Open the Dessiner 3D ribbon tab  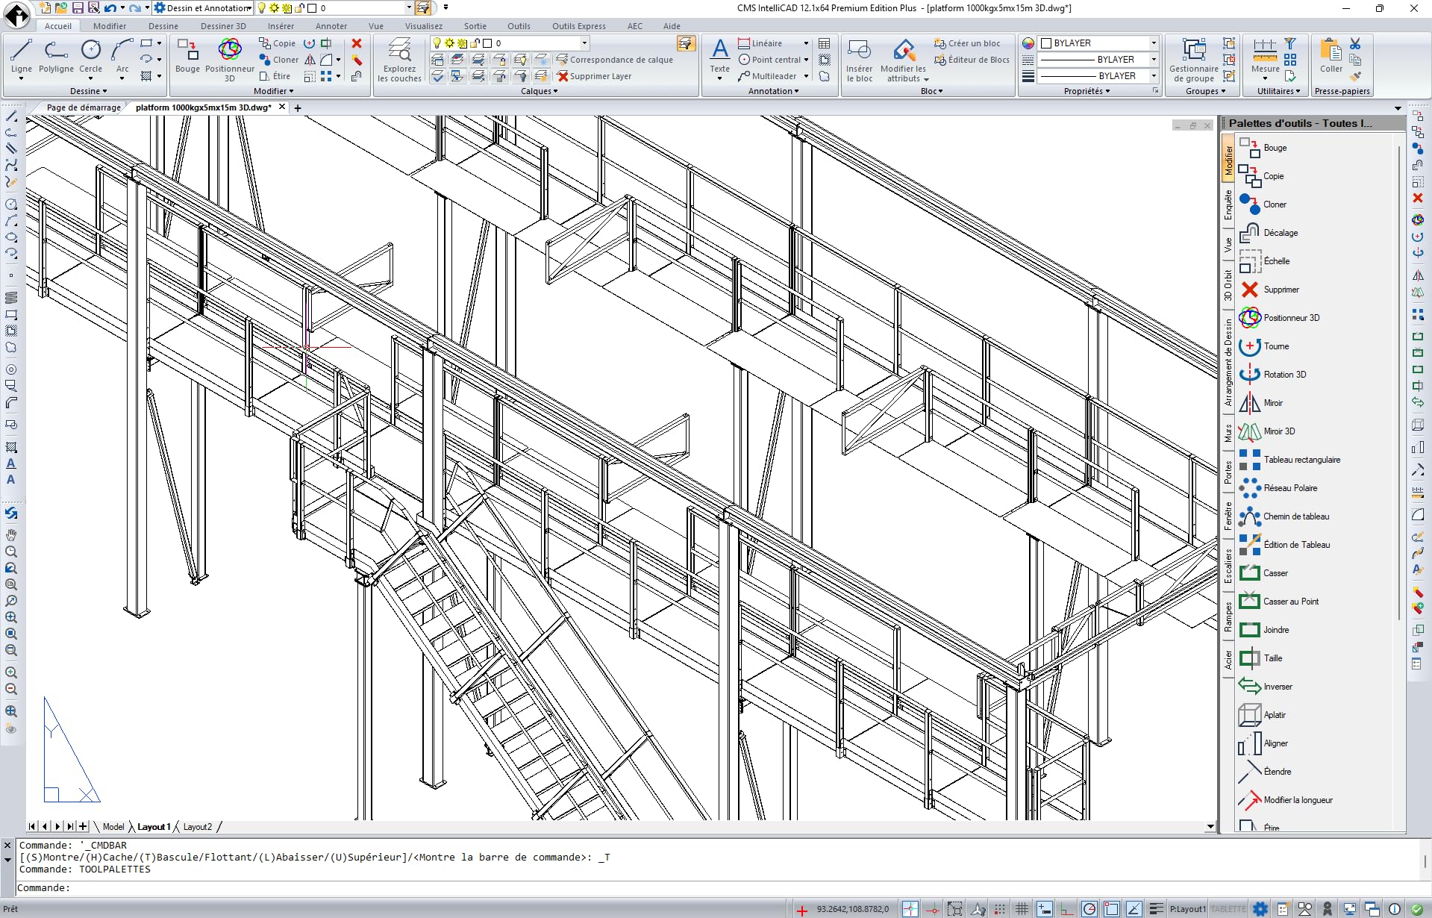[x=223, y=26]
